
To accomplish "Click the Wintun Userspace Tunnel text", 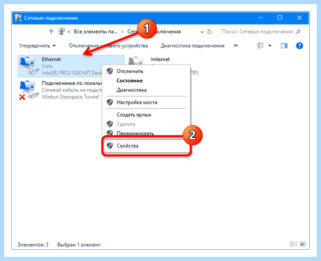I will point(71,97).
